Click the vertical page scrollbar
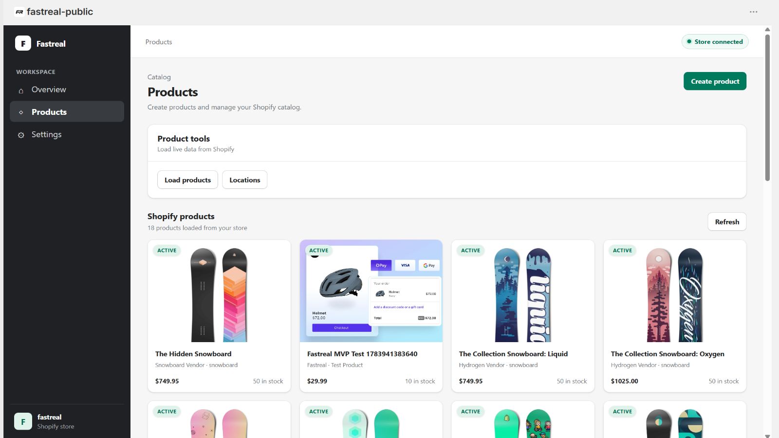 coord(767,107)
